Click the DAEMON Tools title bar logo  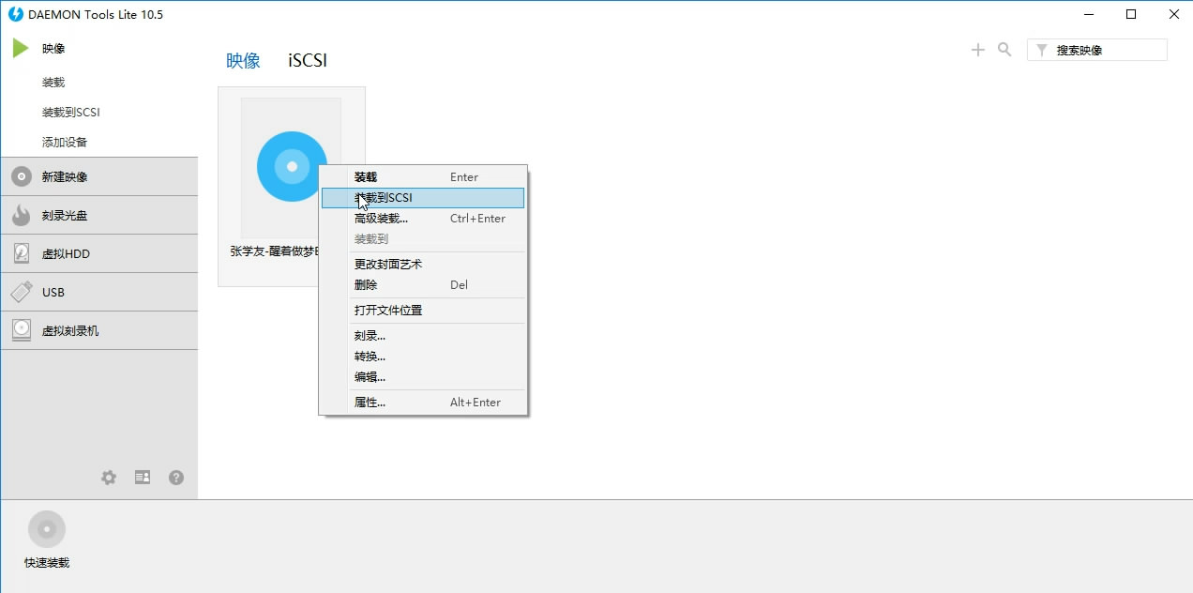point(16,14)
